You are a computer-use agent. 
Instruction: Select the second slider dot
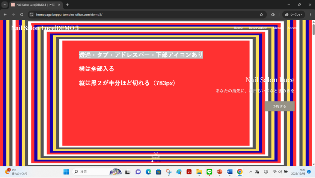coord(156,161)
